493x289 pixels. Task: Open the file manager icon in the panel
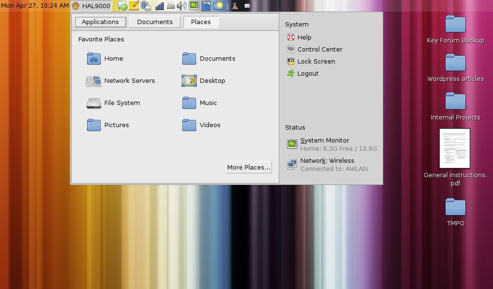[x=206, y=5]
